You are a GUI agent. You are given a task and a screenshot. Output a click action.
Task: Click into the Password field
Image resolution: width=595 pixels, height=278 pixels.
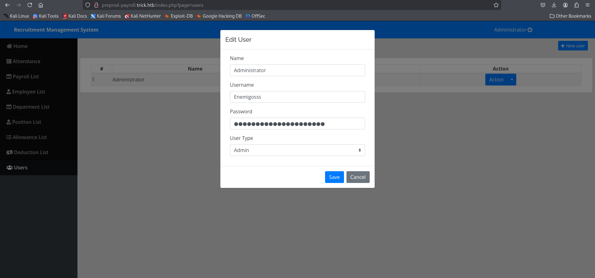297,124
